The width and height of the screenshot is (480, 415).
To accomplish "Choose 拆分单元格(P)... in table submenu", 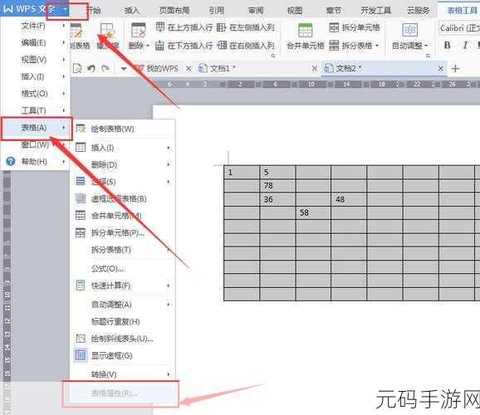I will (x=123, y=233).
